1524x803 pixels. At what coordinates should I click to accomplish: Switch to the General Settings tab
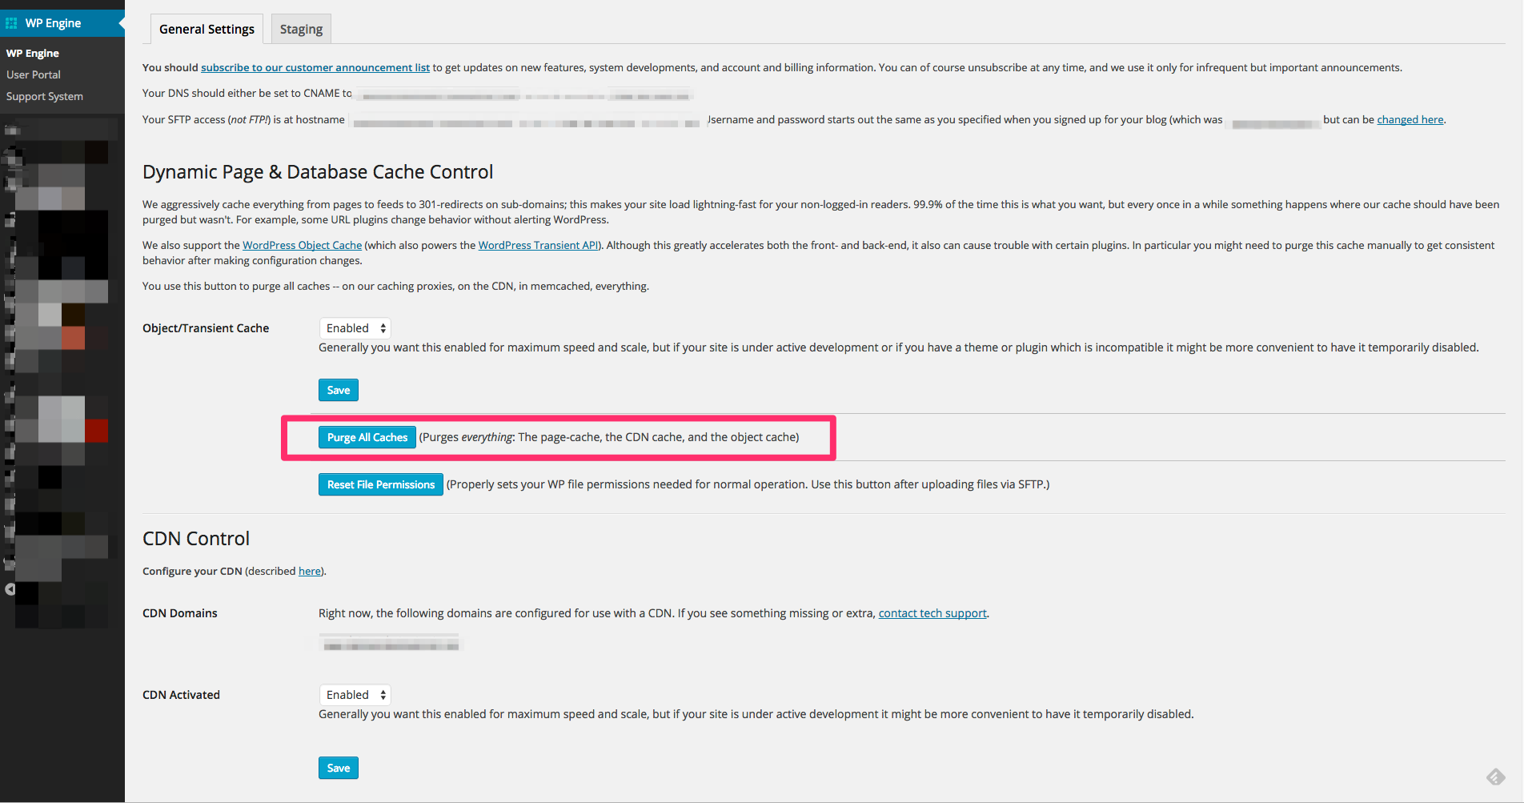tap(207, 30)
